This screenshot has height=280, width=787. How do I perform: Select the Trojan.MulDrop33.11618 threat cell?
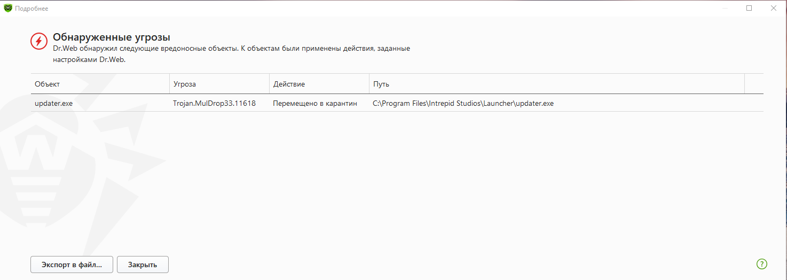[219, 103]
